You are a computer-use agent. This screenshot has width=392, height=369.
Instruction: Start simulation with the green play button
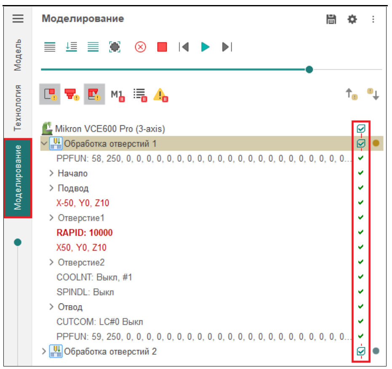click(x=205, y=47)
